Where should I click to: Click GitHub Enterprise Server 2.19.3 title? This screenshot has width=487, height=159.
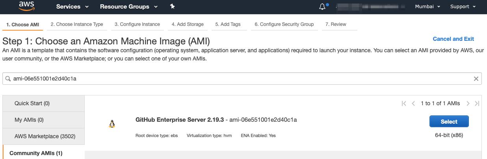[x=180, y=120]
